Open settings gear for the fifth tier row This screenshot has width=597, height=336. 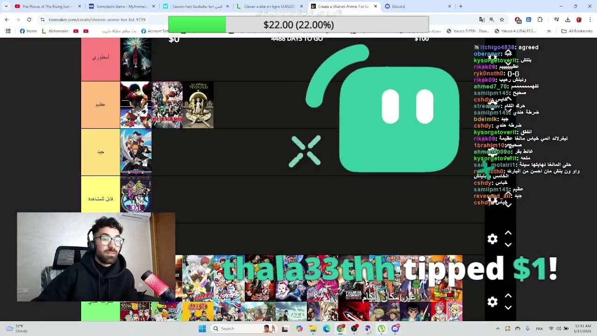(493, 239)
